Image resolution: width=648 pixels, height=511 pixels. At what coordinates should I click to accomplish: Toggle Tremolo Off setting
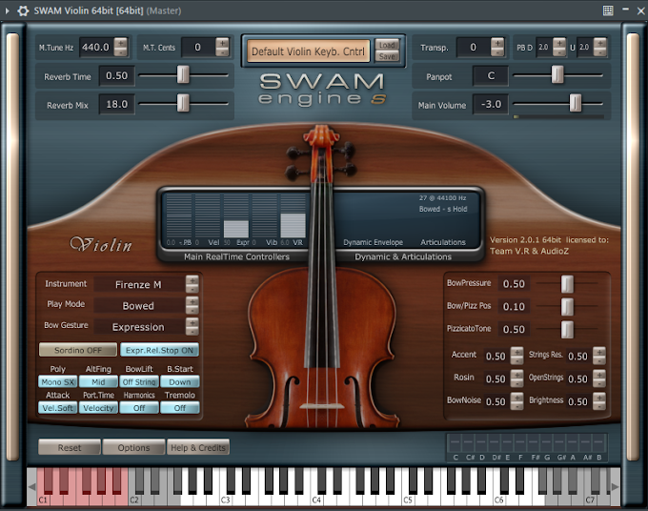click(180, 408)
